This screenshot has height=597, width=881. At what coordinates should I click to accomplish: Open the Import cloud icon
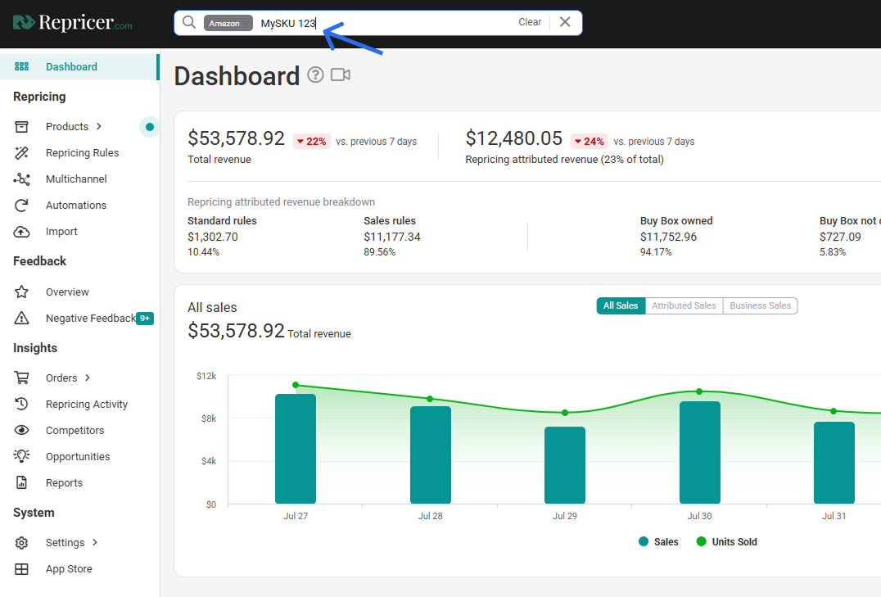(21, 232)
